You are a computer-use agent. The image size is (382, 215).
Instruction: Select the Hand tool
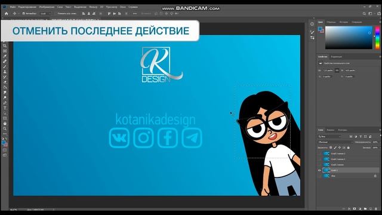[x=5, y=124]
